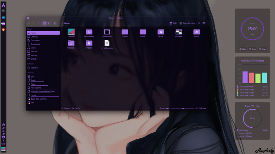The image size is (275, 154).
Task: Click the Core 1 purple usage bar
Action: tap(245, 77)
